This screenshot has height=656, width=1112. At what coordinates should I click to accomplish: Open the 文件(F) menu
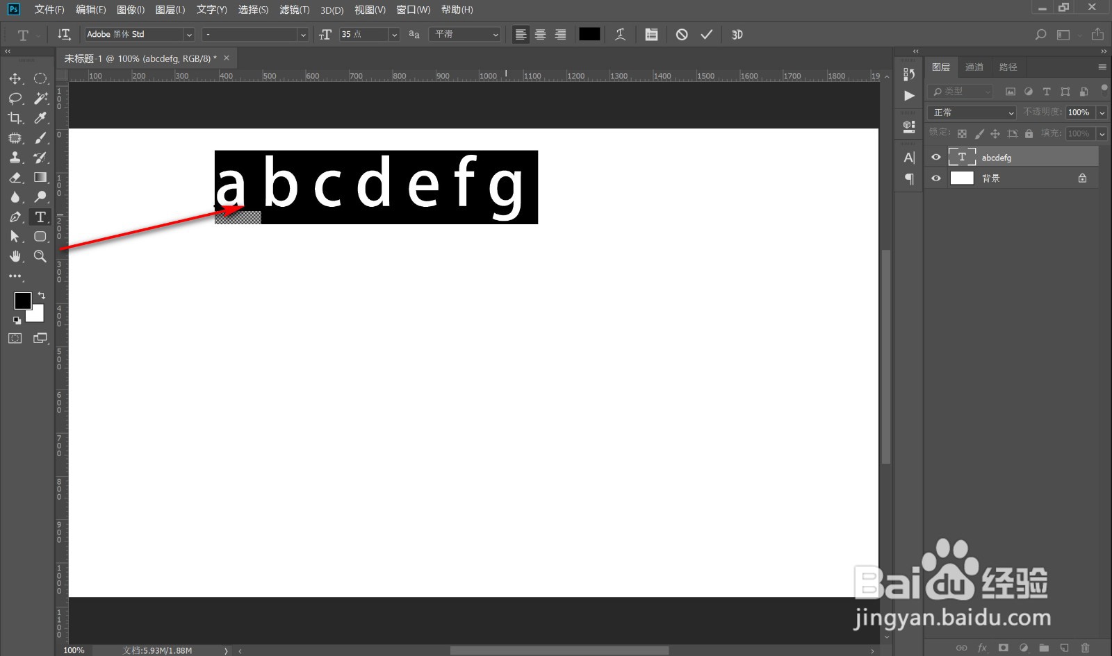(x=49, y=10)
